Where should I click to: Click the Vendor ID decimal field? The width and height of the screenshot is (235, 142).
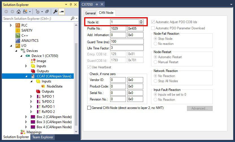click(x=118, y=80)
